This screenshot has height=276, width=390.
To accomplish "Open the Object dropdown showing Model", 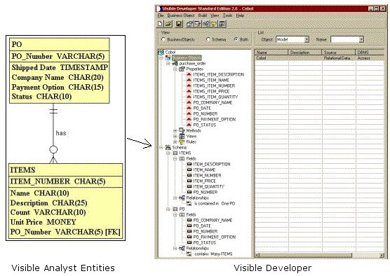I will (307, 39).
